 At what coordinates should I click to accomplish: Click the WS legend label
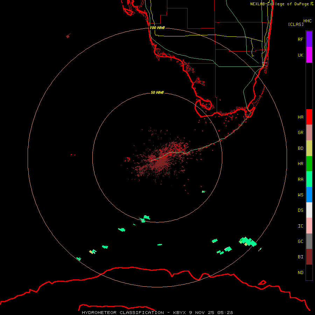coord(300,195)
